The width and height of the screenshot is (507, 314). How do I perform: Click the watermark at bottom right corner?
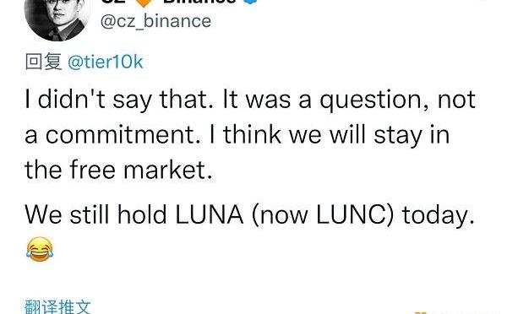pos(453,312)
